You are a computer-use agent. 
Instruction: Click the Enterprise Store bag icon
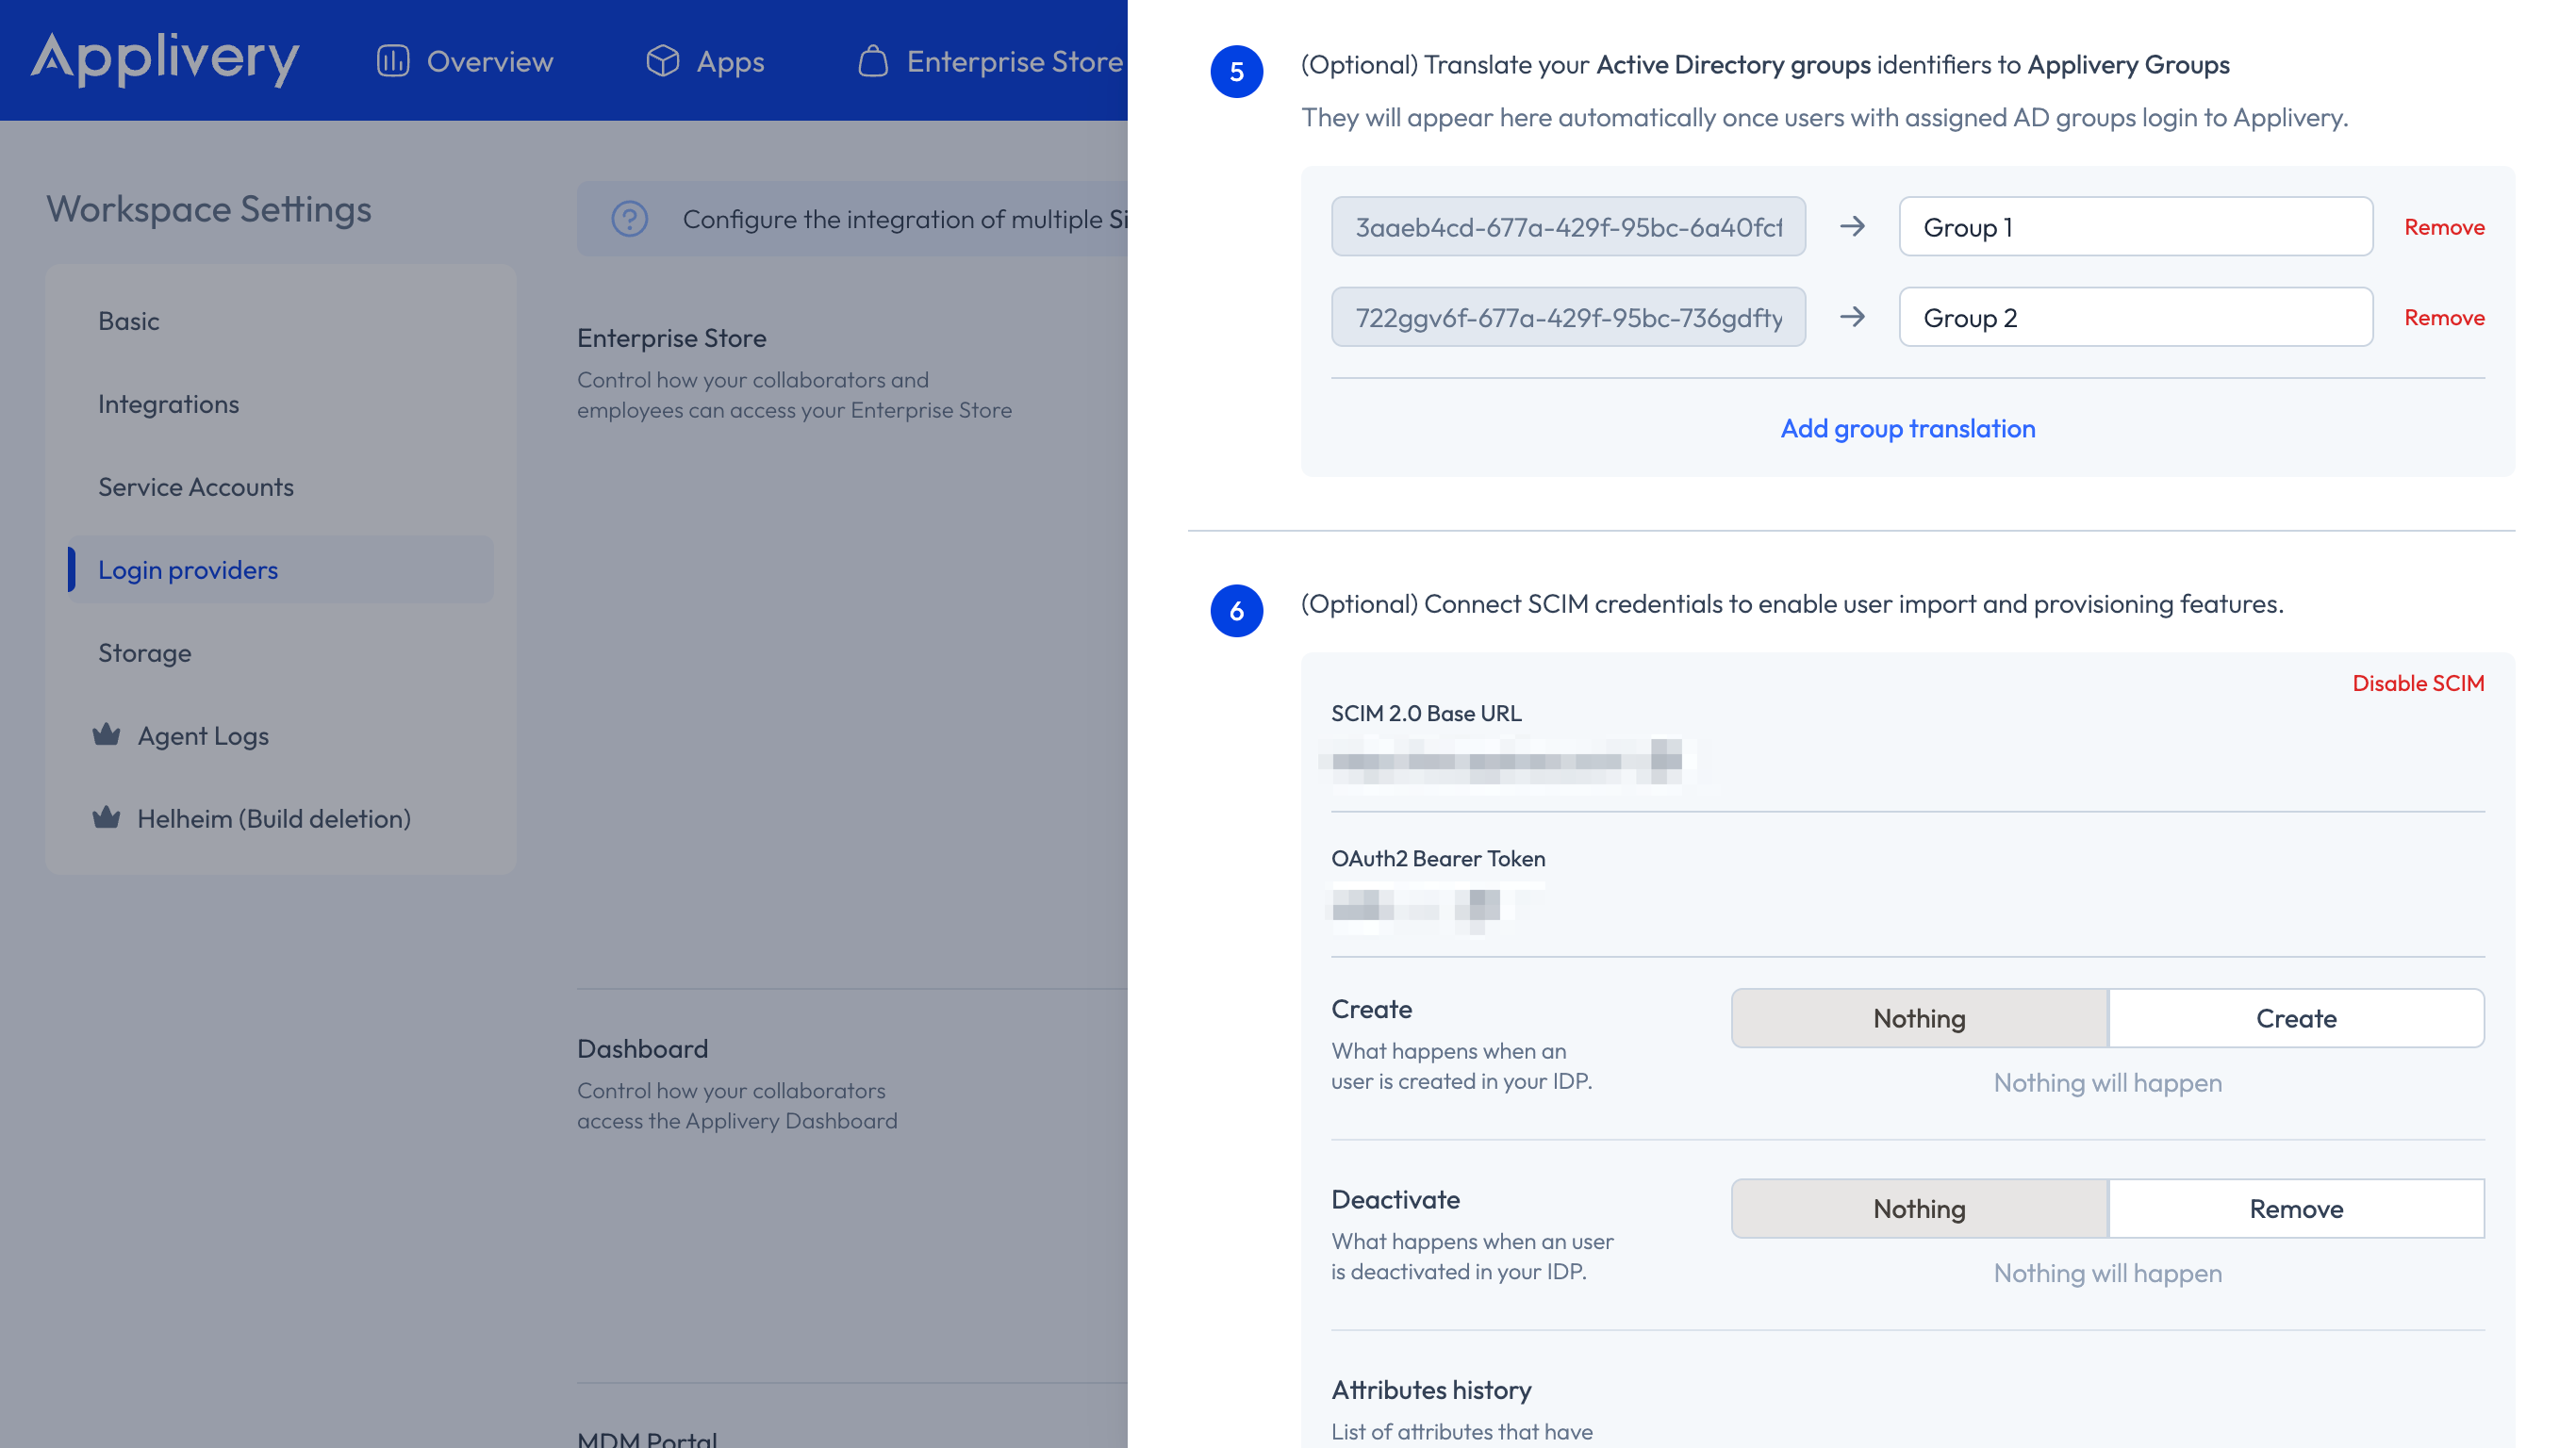click(872, 61)
